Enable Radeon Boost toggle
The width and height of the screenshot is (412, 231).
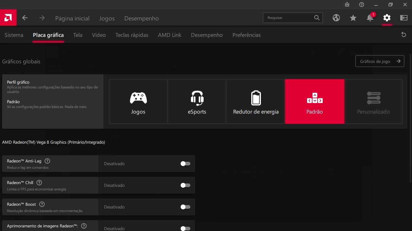click(x=185, y=207)
